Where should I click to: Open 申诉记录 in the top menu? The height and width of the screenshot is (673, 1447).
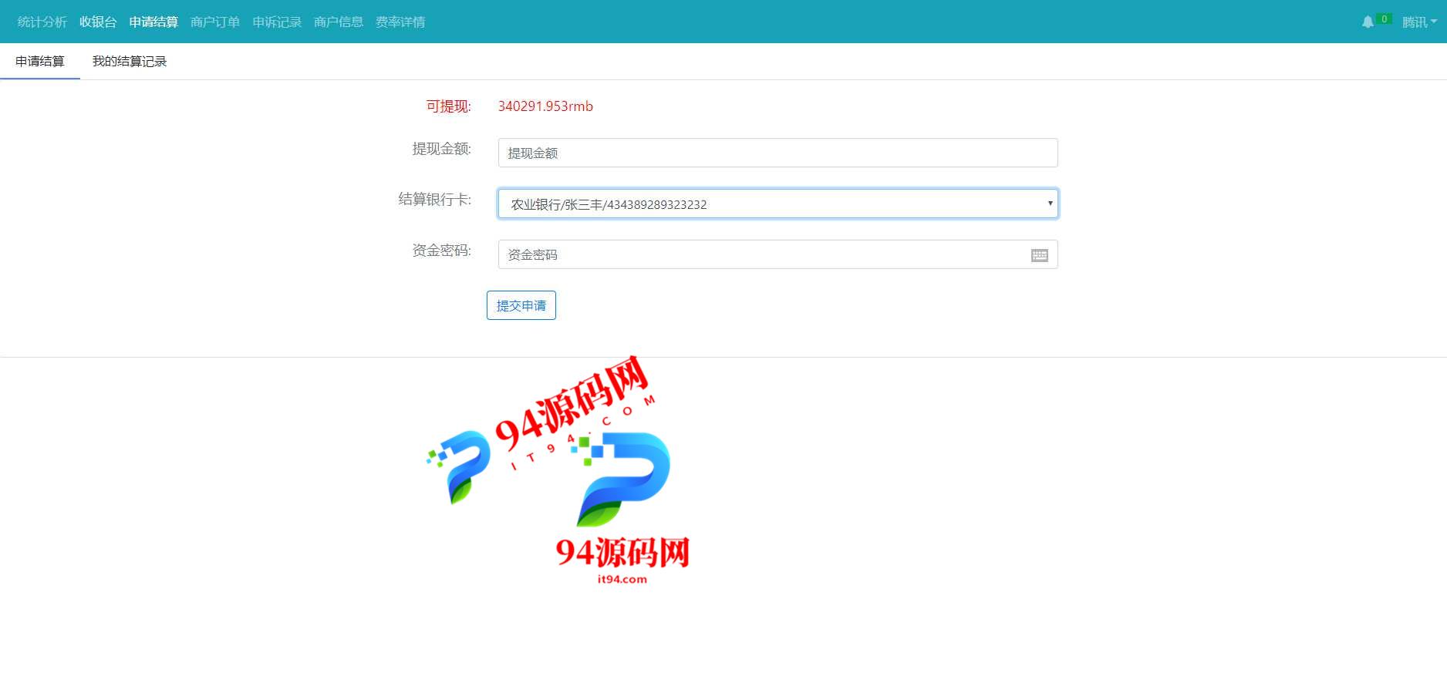pos(277,22)
